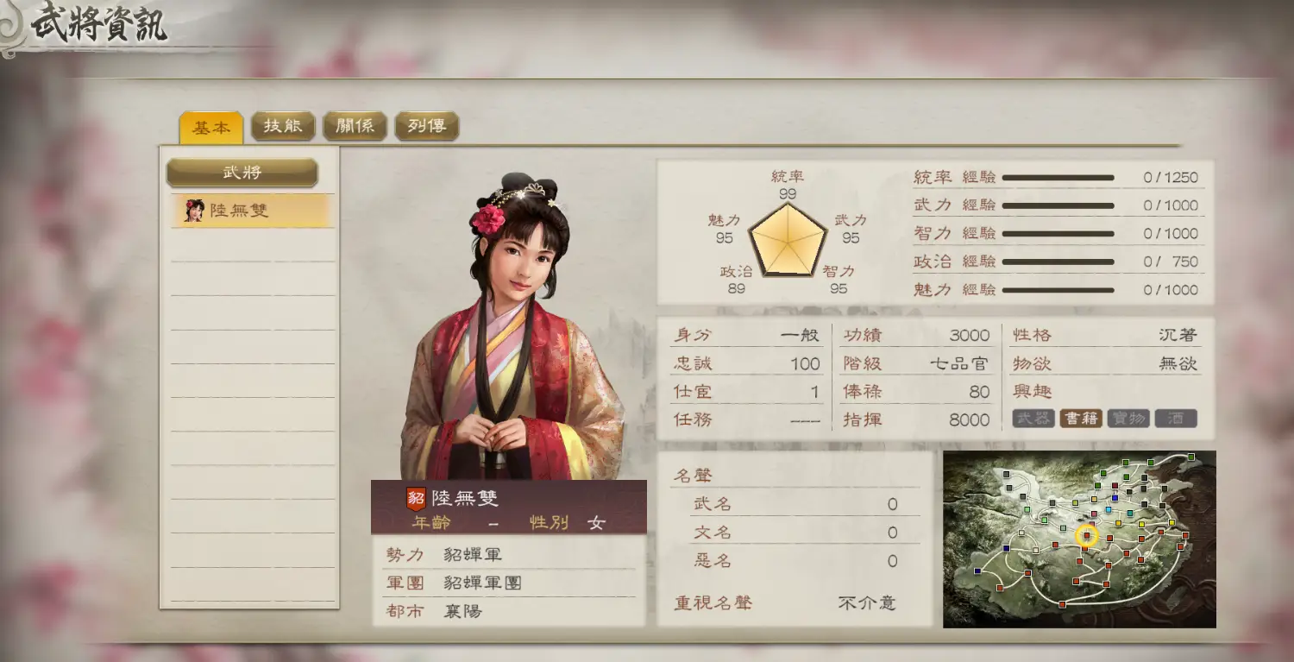Click the 統率 experience progress bar

(1058, 177)
